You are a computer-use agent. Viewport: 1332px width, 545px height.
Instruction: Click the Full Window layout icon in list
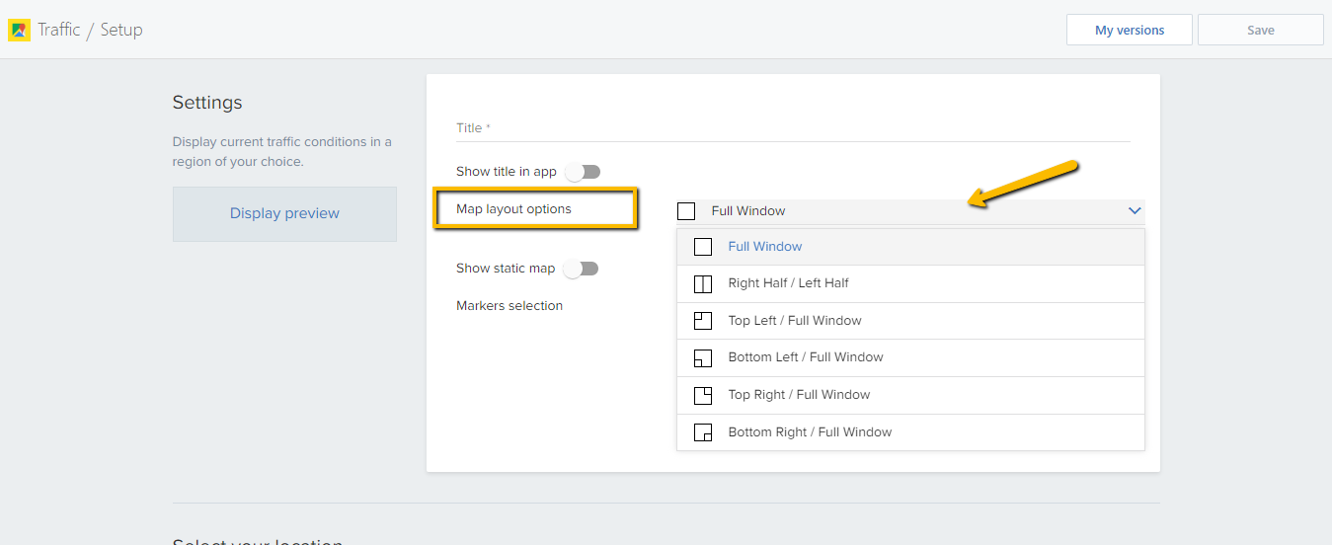703,247
